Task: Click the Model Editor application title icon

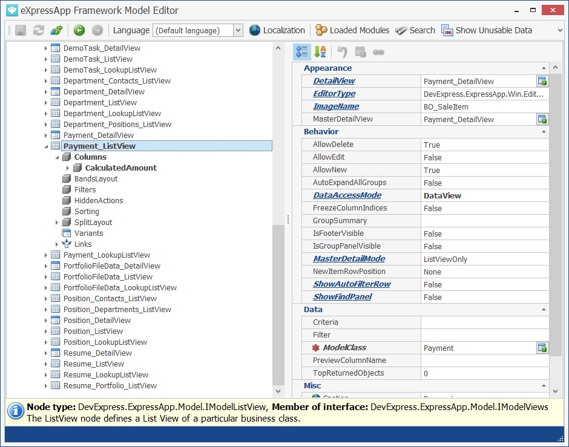Action: coord(12,10)
